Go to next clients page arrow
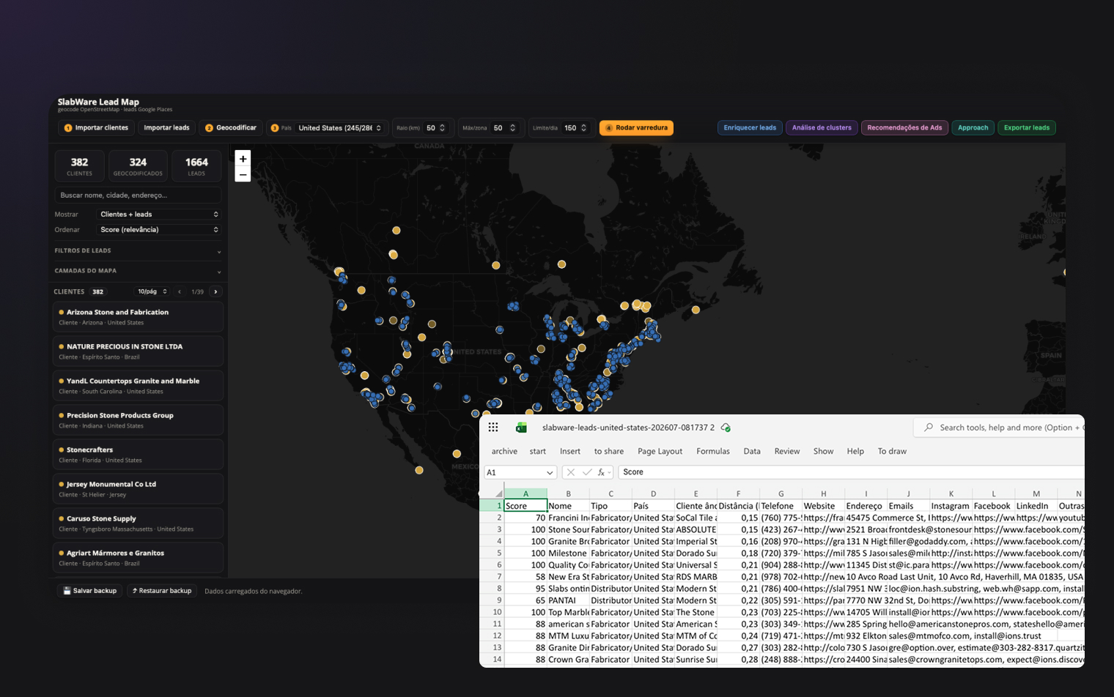Screen dimensions: 1114x697 click(215, 291)
